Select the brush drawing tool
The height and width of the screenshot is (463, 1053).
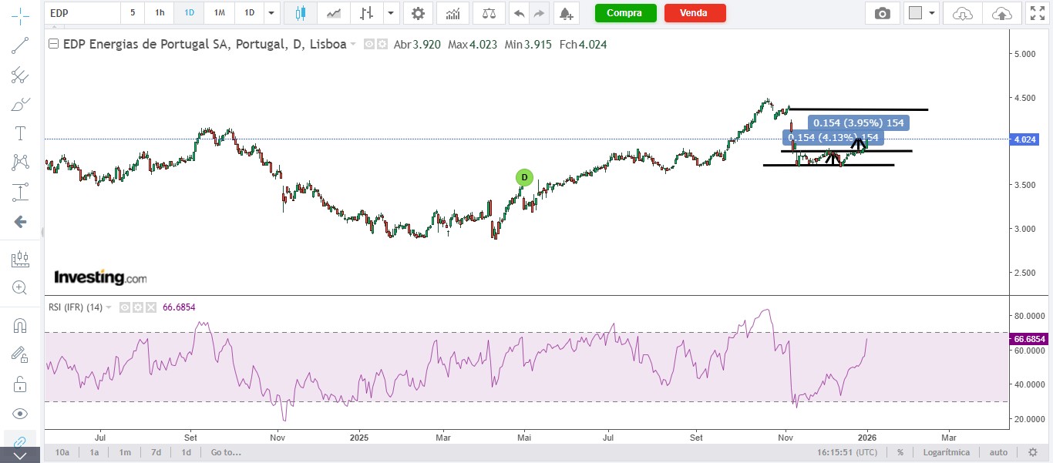(21, 104)
